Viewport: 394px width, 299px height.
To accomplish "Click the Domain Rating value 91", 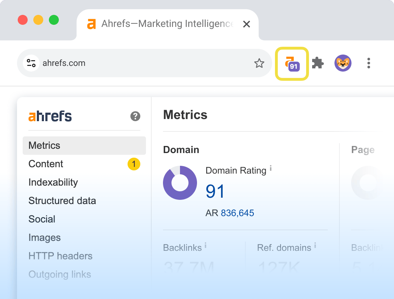I will click(215, 191).
